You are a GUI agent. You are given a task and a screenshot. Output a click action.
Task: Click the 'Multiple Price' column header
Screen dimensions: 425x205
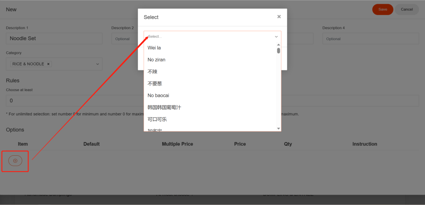(x=178, y=144)
